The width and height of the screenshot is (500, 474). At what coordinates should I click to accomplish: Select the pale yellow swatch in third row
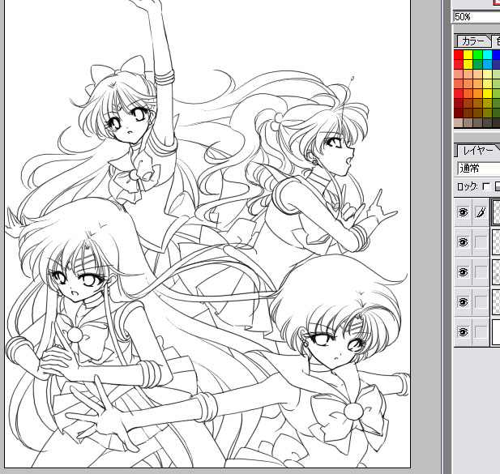coord(487,75)
